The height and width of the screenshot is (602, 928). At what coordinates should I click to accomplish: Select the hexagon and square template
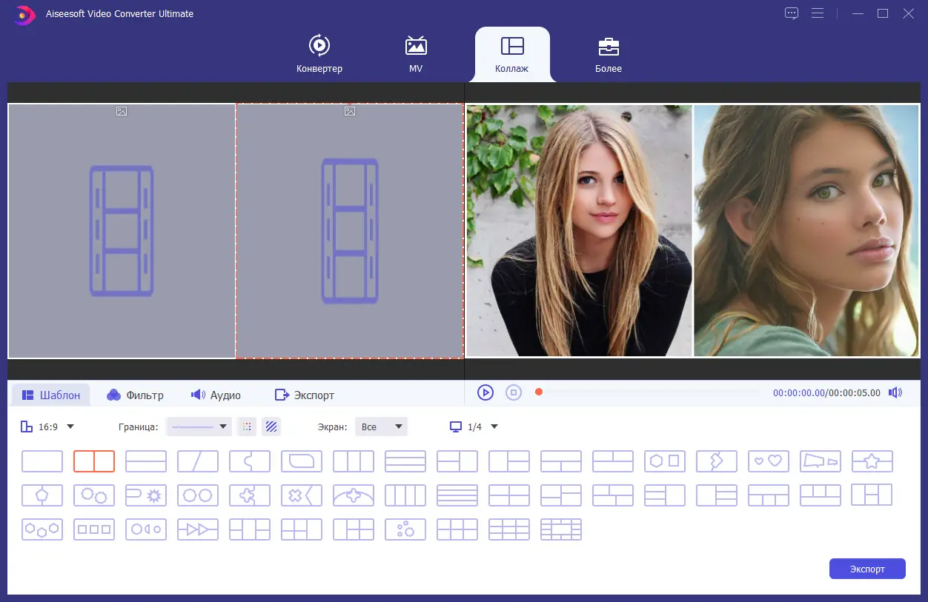pyautogui.click(x=665, y=461)
